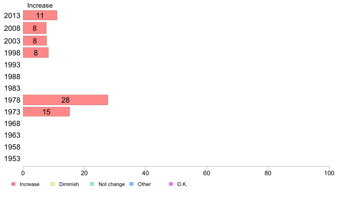Select the Not change legend label
337x208 pixels.
pos(111,184)
